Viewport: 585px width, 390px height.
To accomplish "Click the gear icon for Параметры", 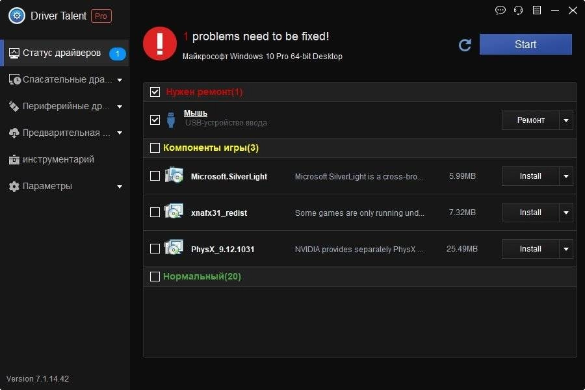I will pyautogui.click(x=14, y=187).
